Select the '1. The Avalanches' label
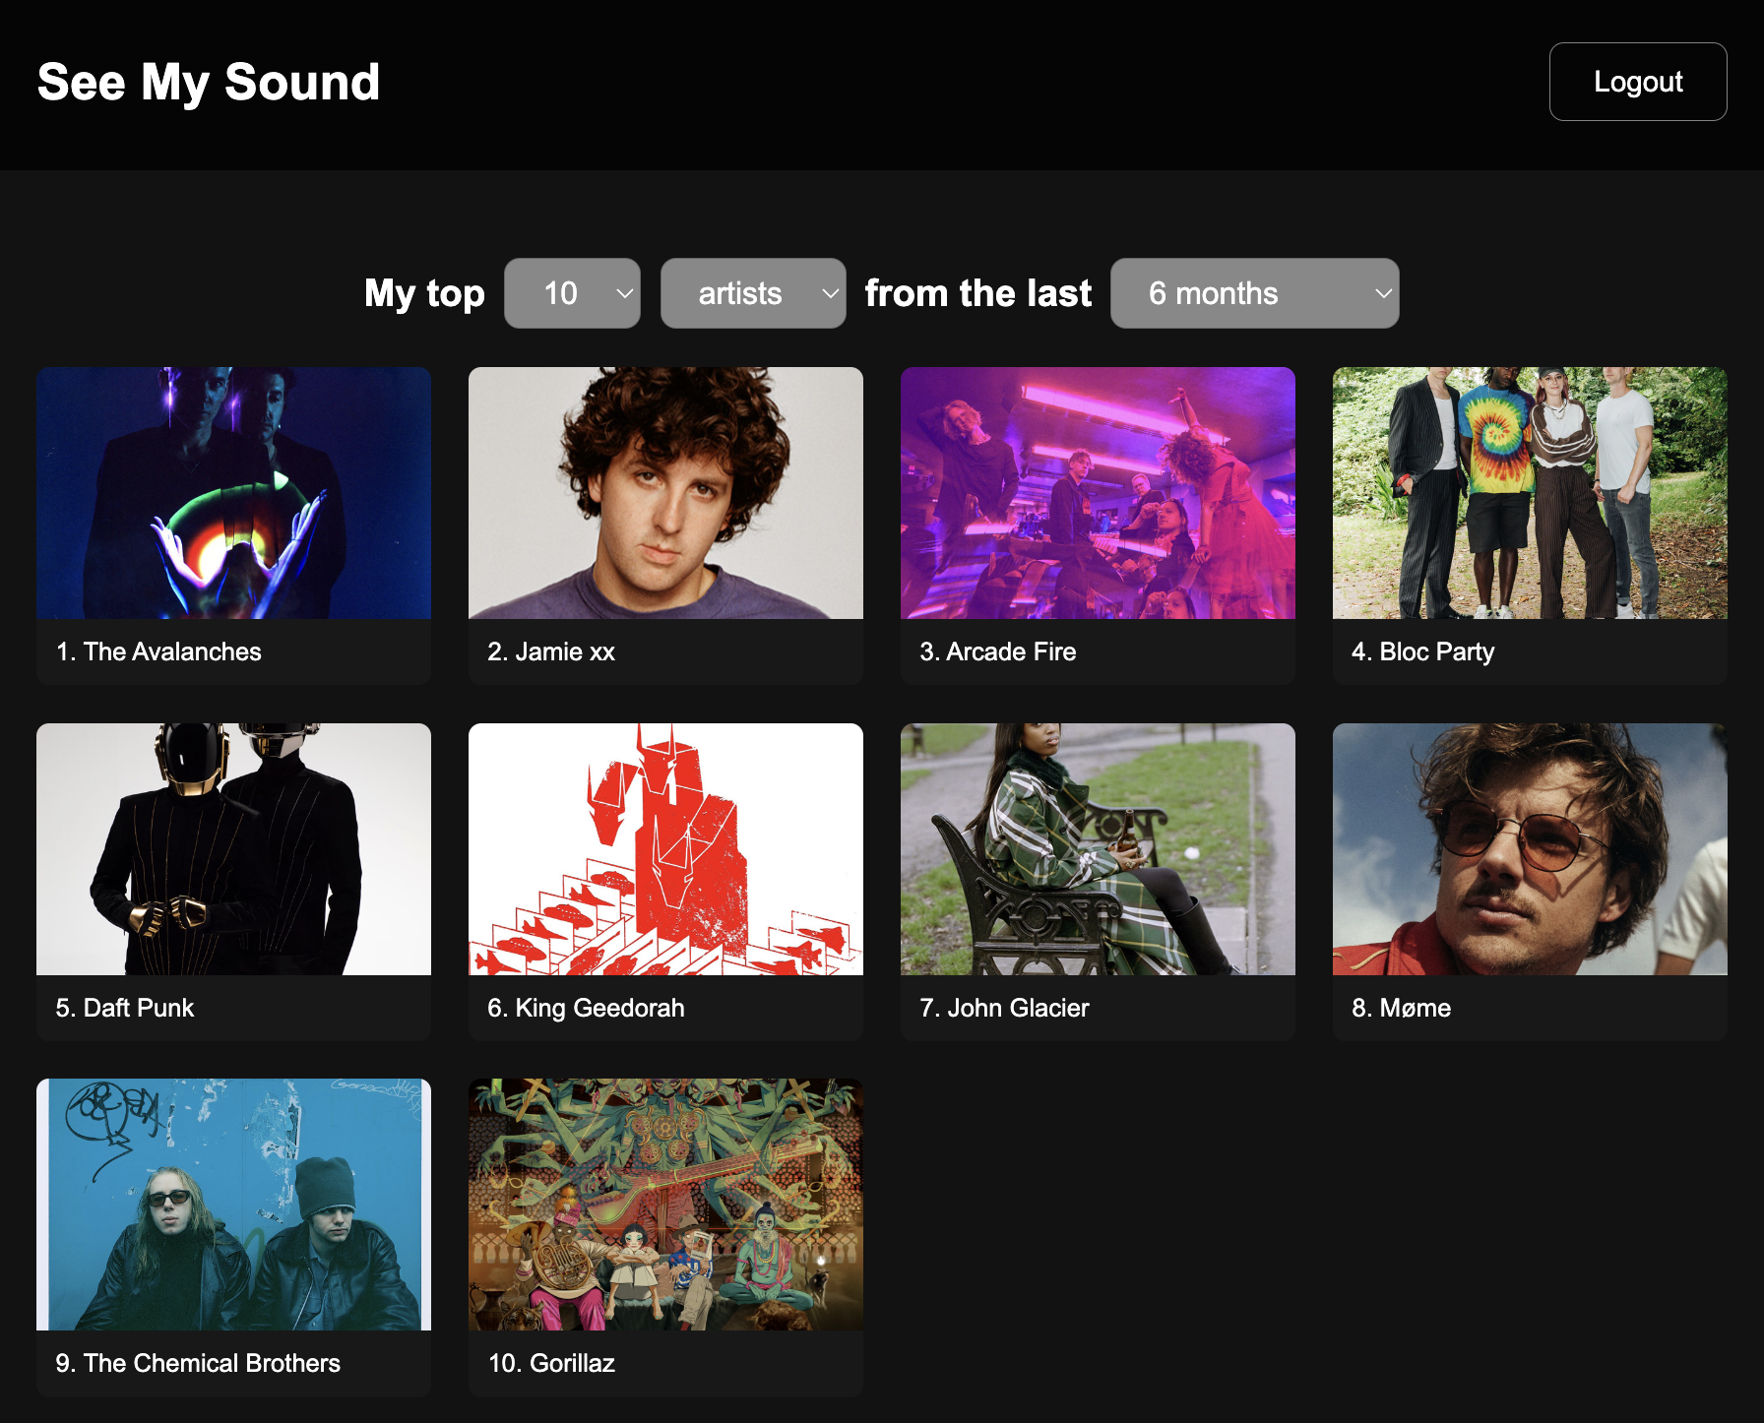 pyautogui.click(x=158, y=651)
